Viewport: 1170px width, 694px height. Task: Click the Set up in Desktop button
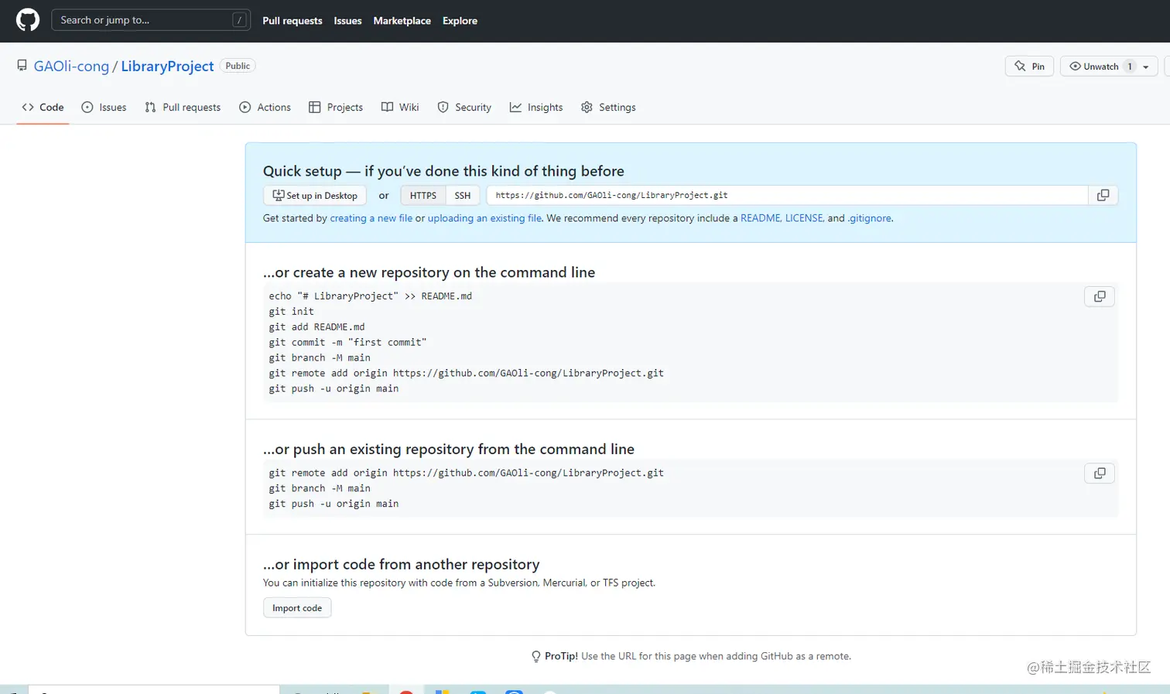point(315,196)
